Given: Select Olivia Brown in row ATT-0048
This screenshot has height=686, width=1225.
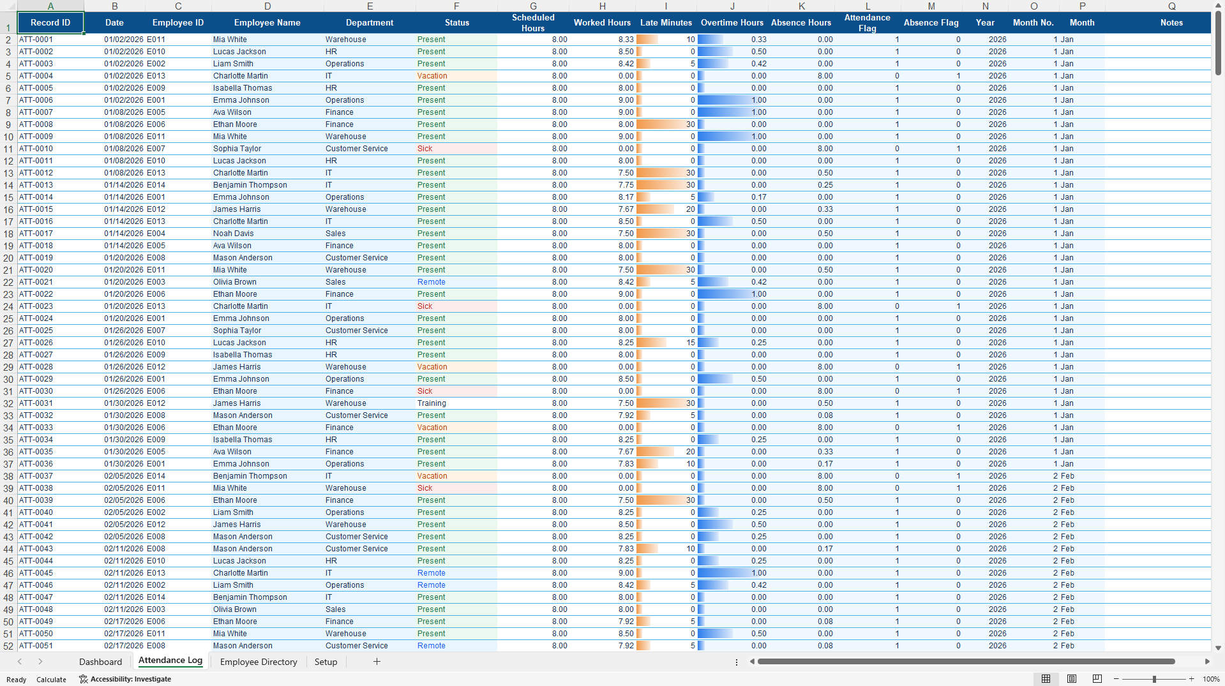Looking at the screenshot, I should coord(267,609).
